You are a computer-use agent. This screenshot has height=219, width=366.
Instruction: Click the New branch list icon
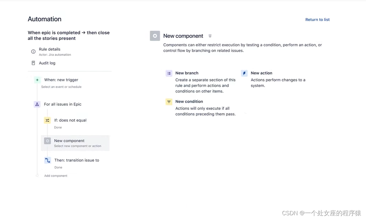[x=169, y=73]
